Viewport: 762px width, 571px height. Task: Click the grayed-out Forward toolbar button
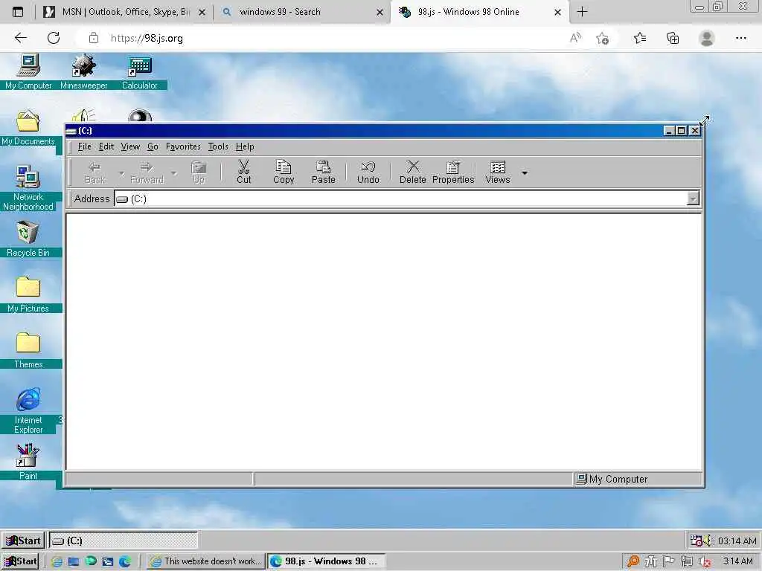[147, 172]
